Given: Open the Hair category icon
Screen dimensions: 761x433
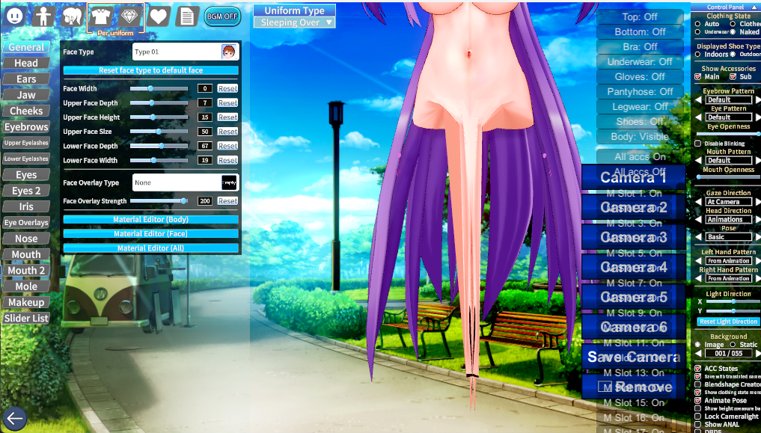Looking at the screenshot, I should click(x=72, y=16).
